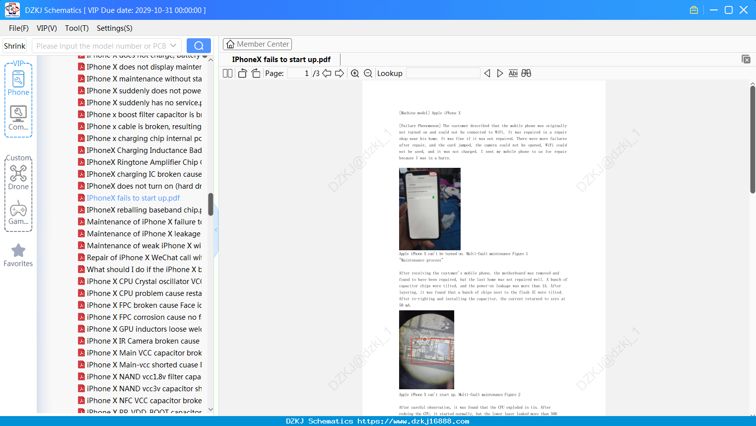Go to the next PDF page
Viewport: 756px width, 426px height.
340,73
